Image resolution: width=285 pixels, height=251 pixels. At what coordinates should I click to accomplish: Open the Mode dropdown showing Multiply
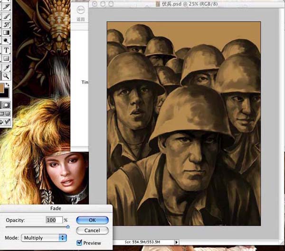click(x=44, y=238)
